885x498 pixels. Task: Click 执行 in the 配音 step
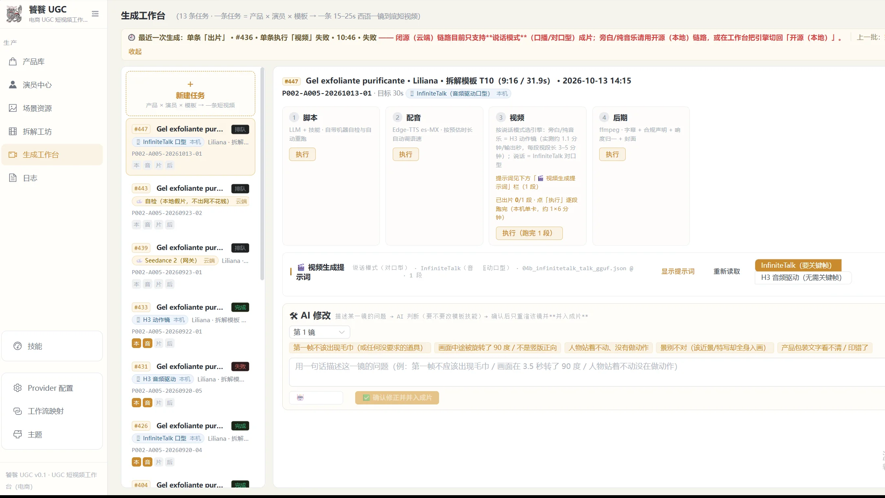tap(406, 154)
